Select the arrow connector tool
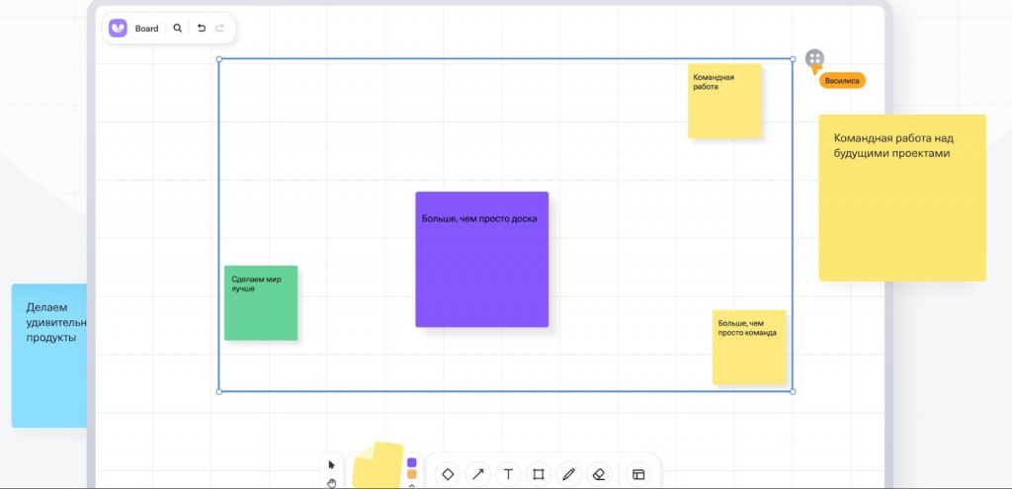Image resolution: width=1012 pixels, height=489 pixels. [x=478, y=474]
